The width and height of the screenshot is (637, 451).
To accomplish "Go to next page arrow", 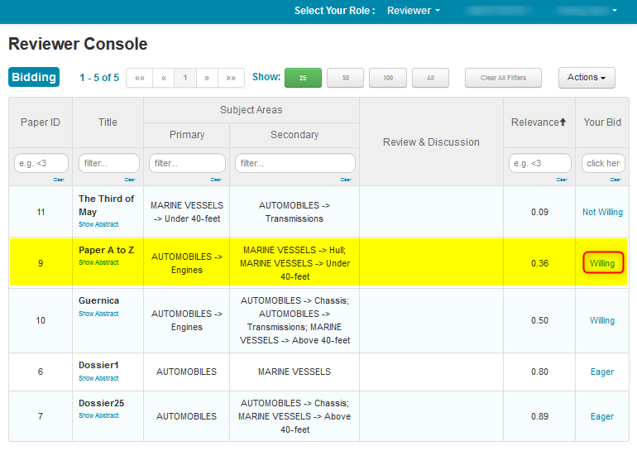I will 207,78.
